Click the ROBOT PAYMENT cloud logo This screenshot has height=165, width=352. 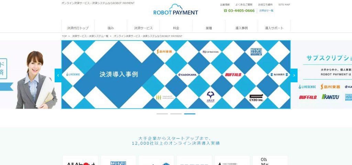[176, 10]
